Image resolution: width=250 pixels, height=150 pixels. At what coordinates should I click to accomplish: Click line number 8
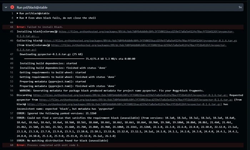tap(12, 18)
